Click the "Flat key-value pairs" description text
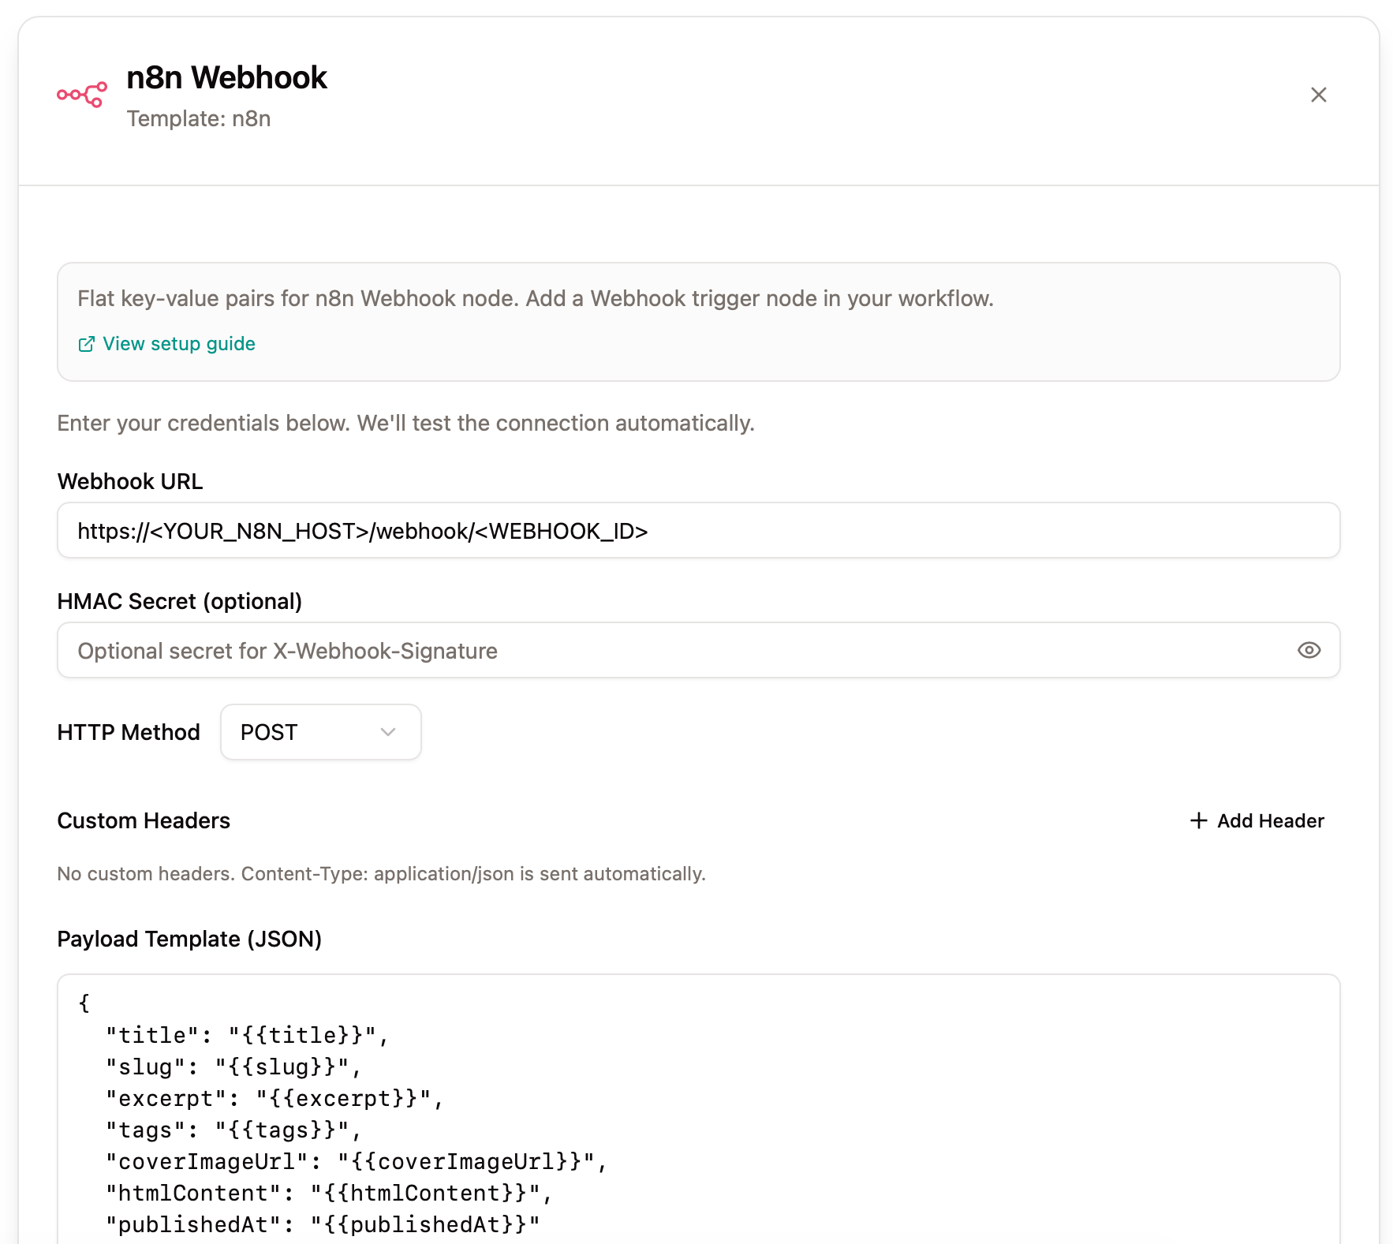 [x=536, y=299]
